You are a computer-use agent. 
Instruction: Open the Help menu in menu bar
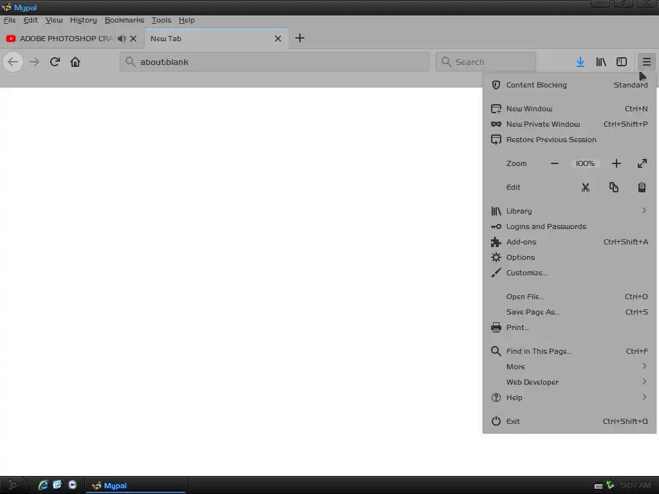(186, 20)
